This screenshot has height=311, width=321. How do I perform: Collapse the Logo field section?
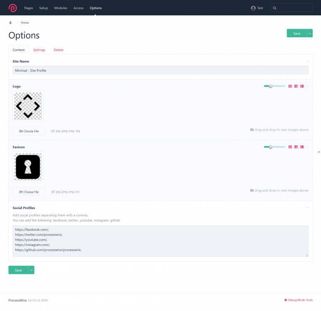click(307, 86)
